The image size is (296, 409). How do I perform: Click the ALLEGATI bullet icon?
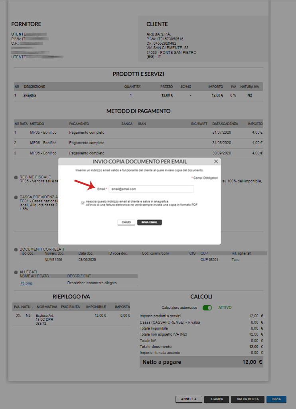(16, 272)
